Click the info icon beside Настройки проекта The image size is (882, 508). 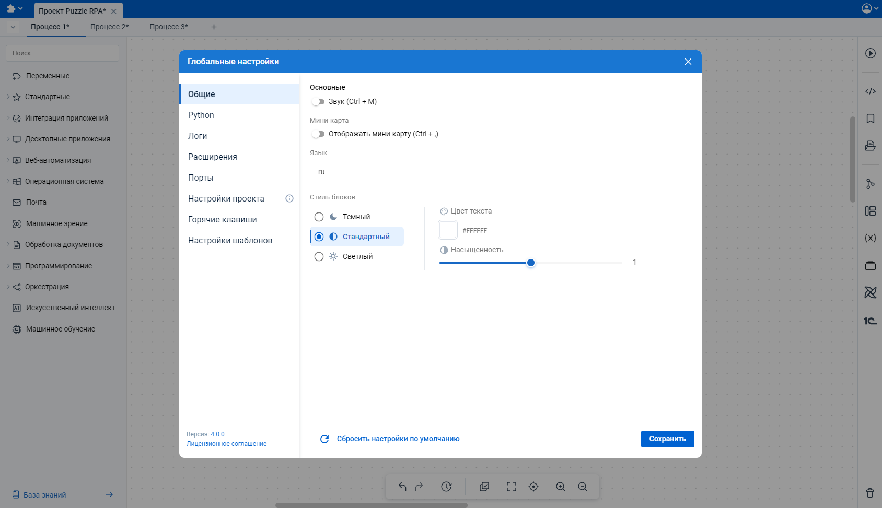(x=289, y=198)
